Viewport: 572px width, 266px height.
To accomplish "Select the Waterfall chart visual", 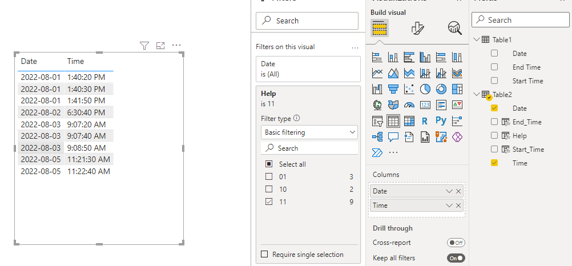I will [x=377, y=88].
